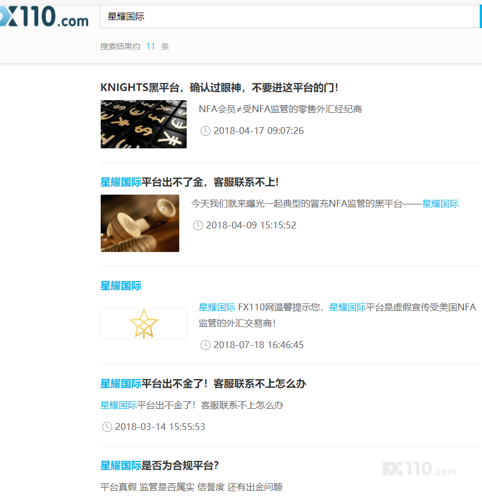This screenshot has width=482, height=501.
Task: Open the telephone handset article thumbnail
Action: point(140,223)
